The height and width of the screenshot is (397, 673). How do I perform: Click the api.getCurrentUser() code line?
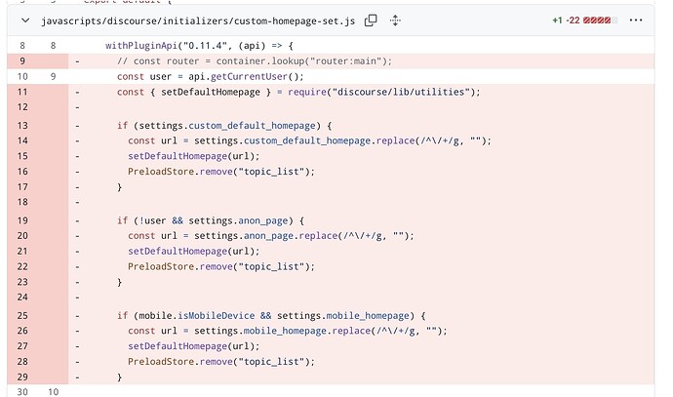click(x=211, y=77)
